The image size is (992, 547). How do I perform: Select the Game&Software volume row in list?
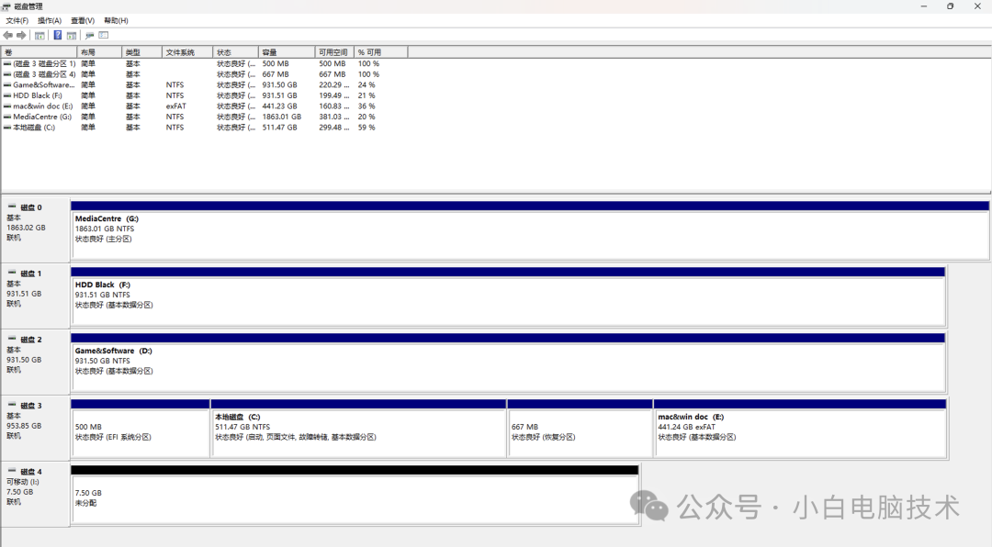coord(204,84)
